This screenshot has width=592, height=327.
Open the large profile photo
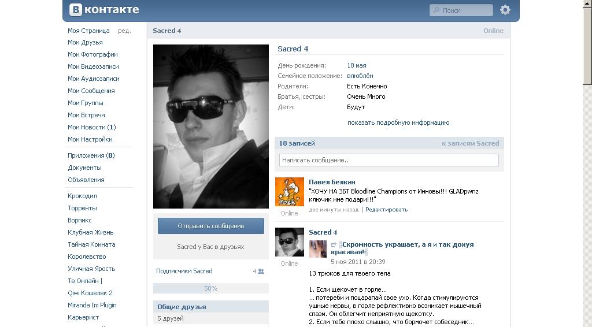(210, 127)
